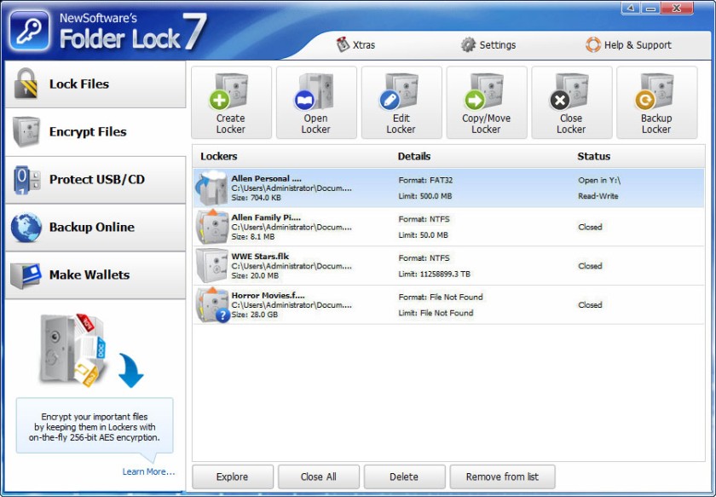Close the Folder Lock window
This screenshot has width=716, height=497.
677,9
